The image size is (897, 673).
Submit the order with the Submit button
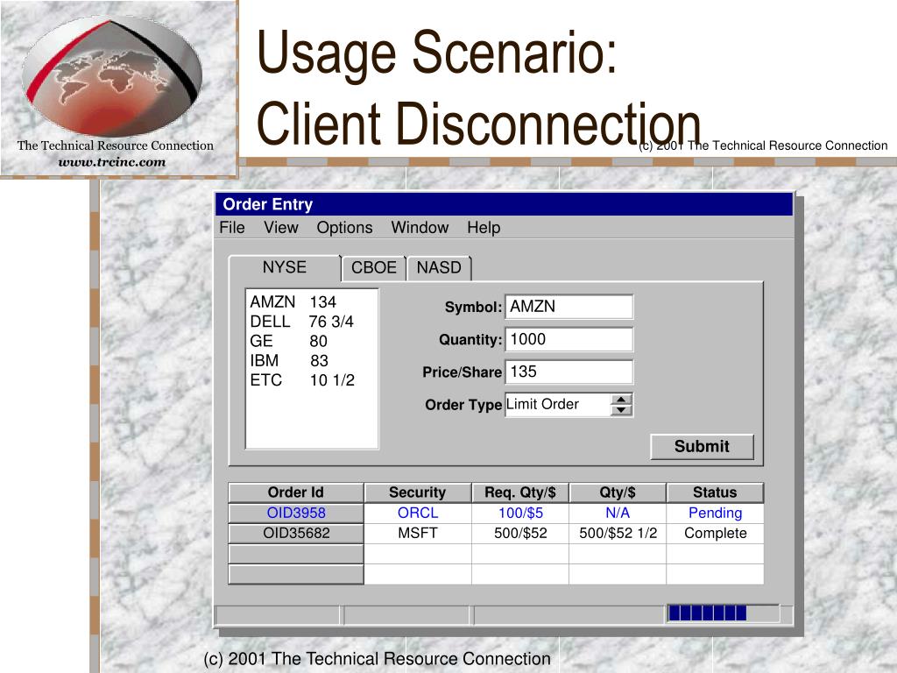pos(702,446)
